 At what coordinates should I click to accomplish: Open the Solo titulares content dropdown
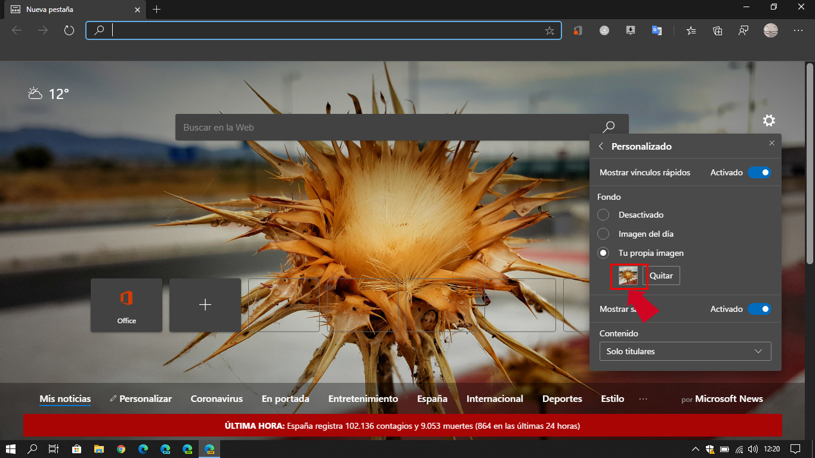(x=685, y=351)
